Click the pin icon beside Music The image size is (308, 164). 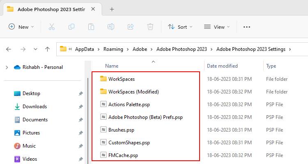[x=81, y=146]
